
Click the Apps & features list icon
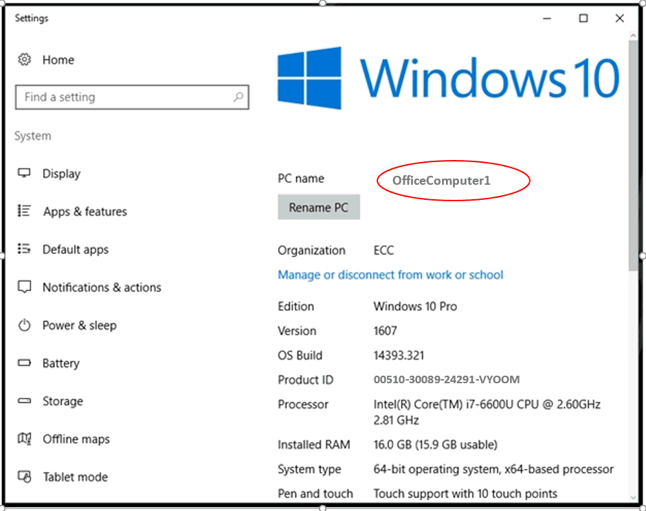click(25, 212)
